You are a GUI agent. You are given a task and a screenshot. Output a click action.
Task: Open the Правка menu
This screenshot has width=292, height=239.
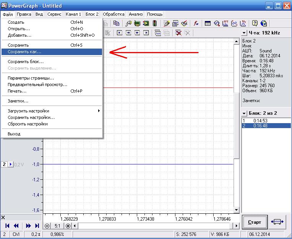click(x=24, y=14)
